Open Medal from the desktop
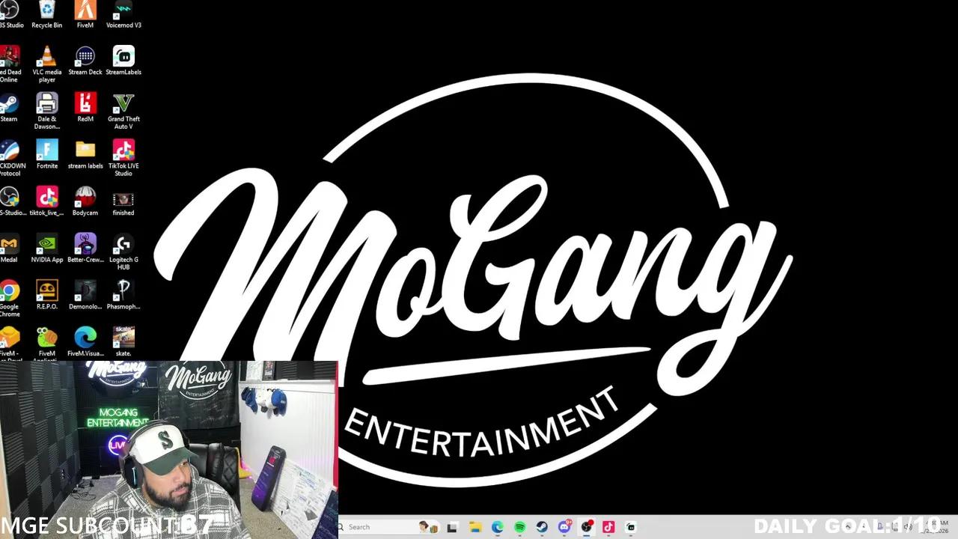 pyautogui.click(x=10, y=245)
